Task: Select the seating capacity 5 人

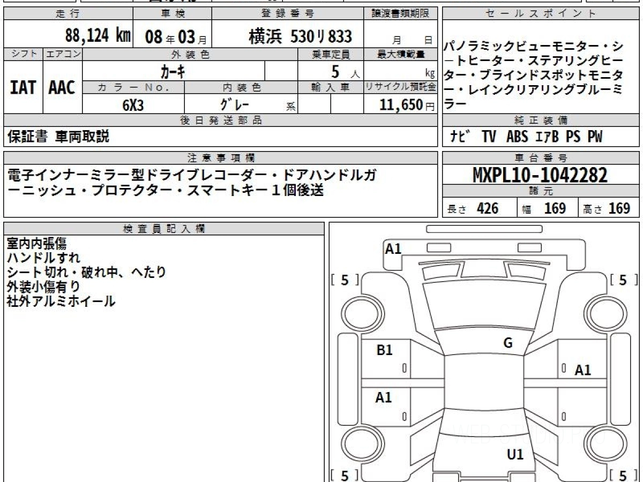Action: coord(345,71)
